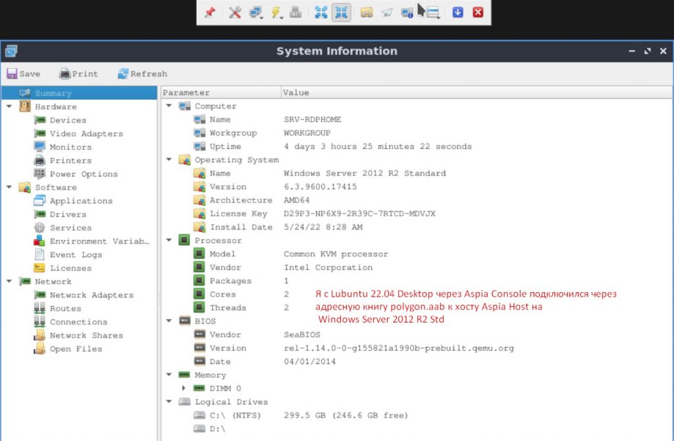This screenshot has width=674, height=441.
Task: Toggle autosize window mode icon
Action: (x=342, y=13)
